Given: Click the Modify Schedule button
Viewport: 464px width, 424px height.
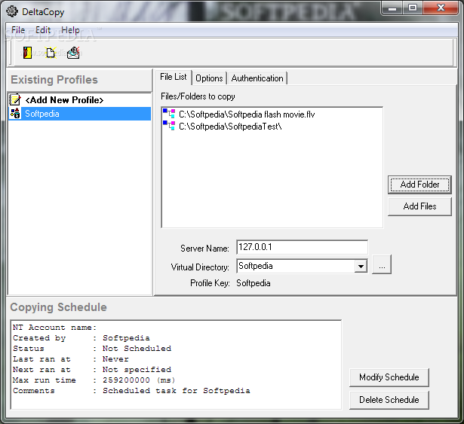Looking at the screenshot, I should click(x=389, y=377).
